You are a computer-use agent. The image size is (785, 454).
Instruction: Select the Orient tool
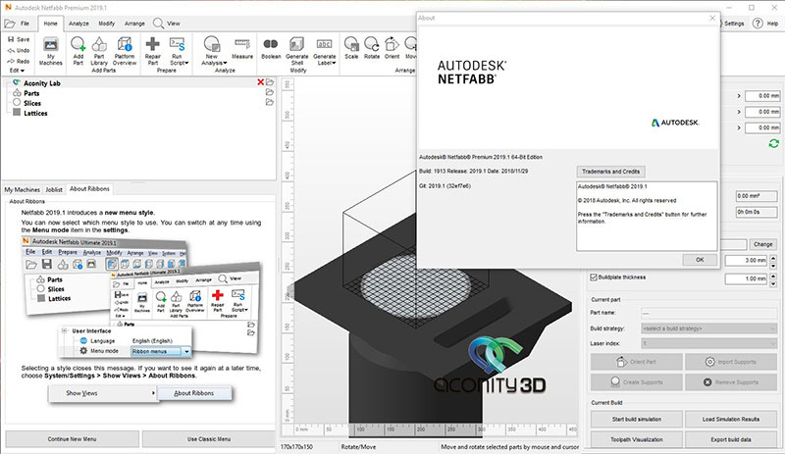coord(392,48)
